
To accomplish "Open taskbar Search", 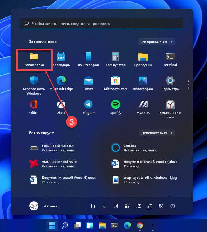I will tap(65, 225).
